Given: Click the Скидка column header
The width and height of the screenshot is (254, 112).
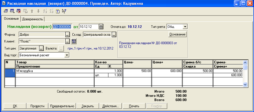Looking at the screenshot, I should pos(198,66).
